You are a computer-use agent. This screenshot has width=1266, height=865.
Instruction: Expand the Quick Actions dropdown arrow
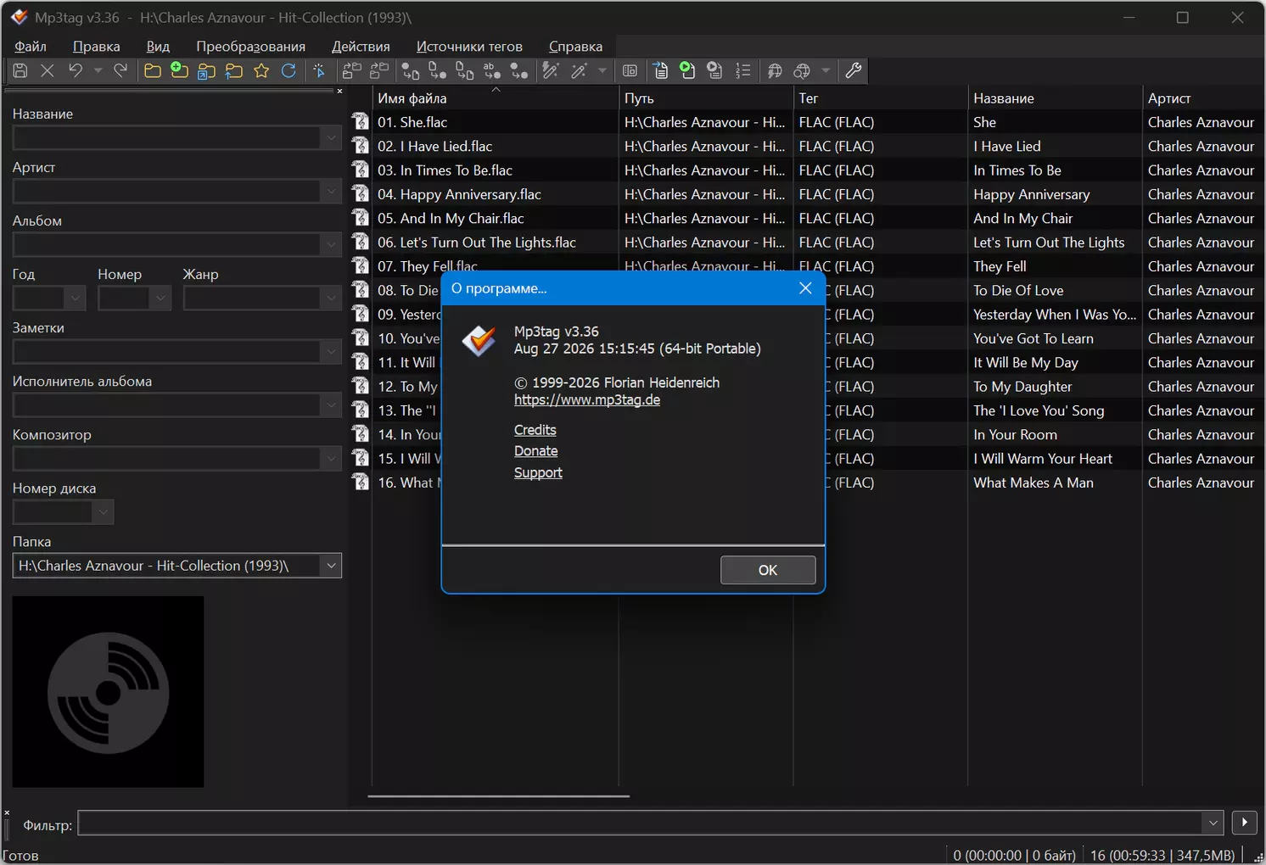pos(602,71)
